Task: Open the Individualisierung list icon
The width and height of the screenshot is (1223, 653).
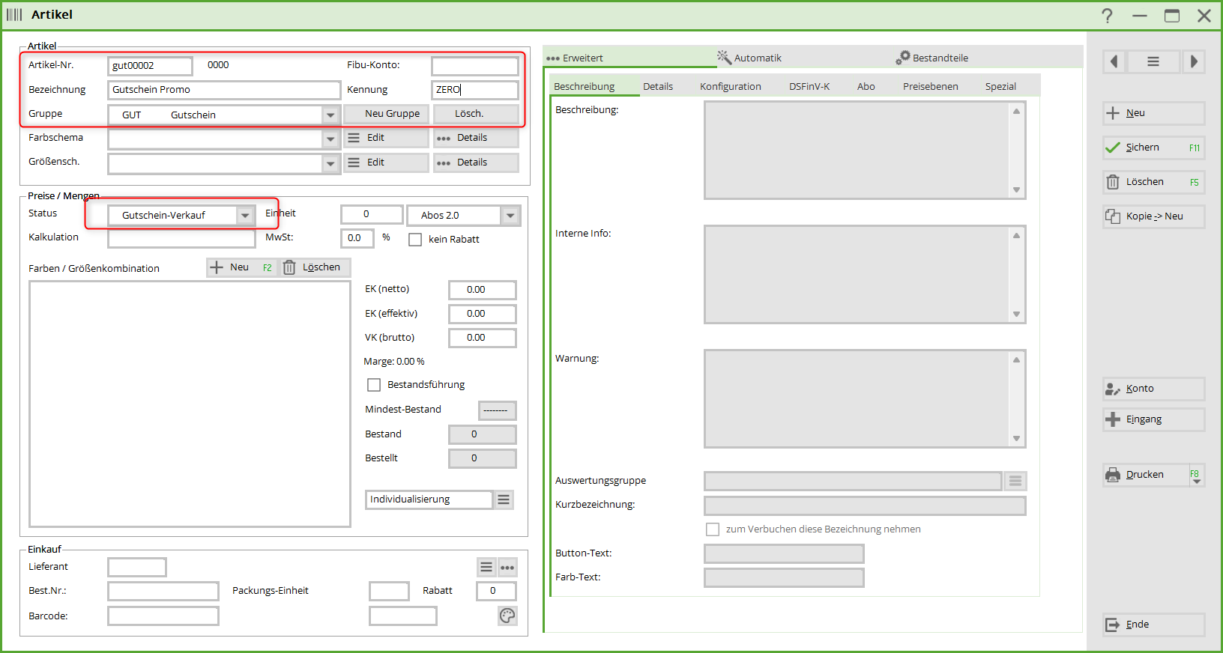Action: click(504, 499)
